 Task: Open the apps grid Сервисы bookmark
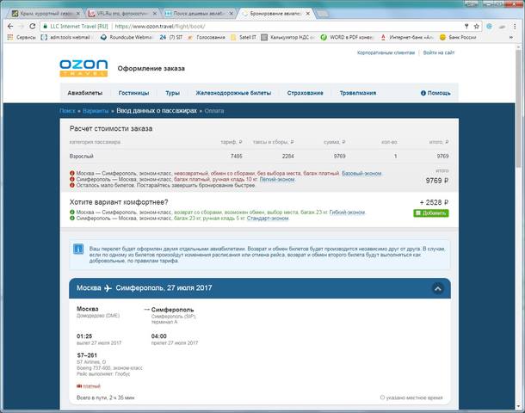tap(22, 37)
